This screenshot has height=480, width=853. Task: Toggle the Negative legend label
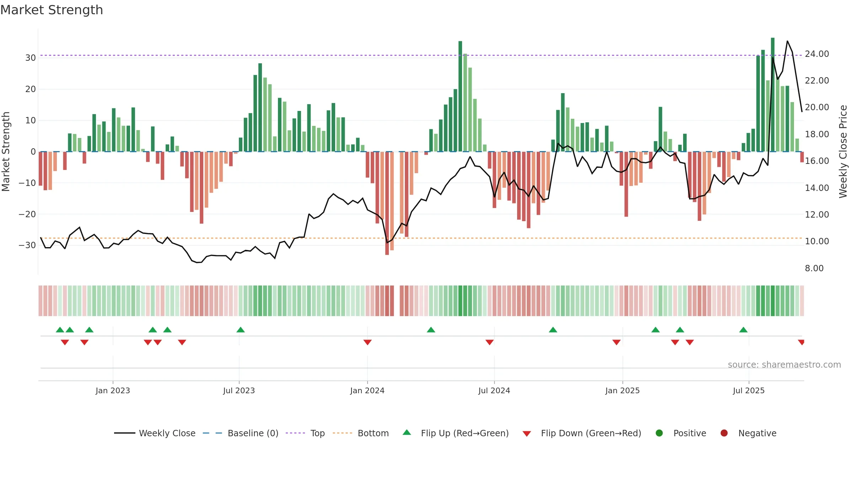[x=757, y=433]
